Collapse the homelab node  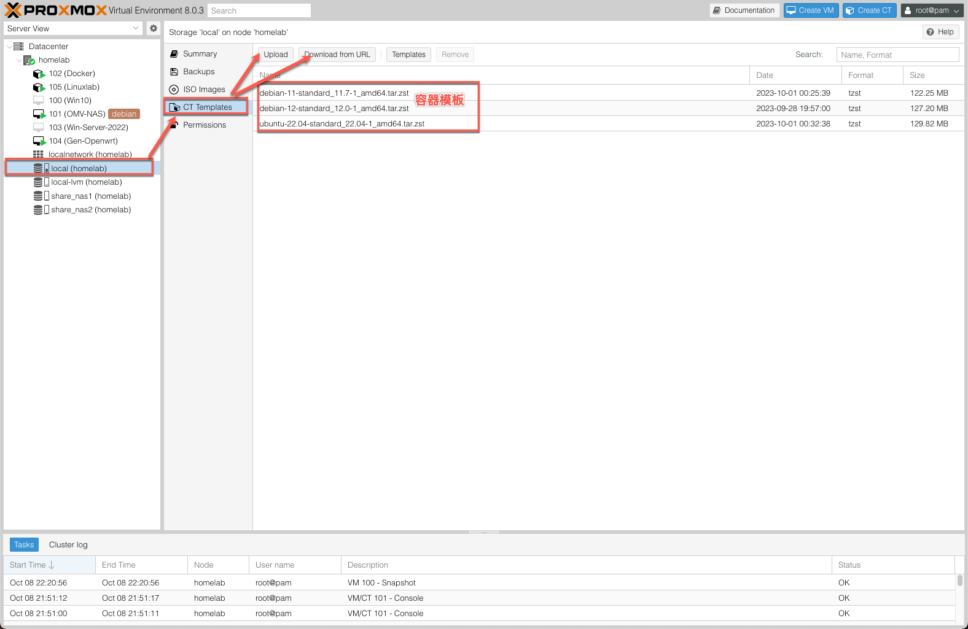pyautogui.click(x=19, y=60)
